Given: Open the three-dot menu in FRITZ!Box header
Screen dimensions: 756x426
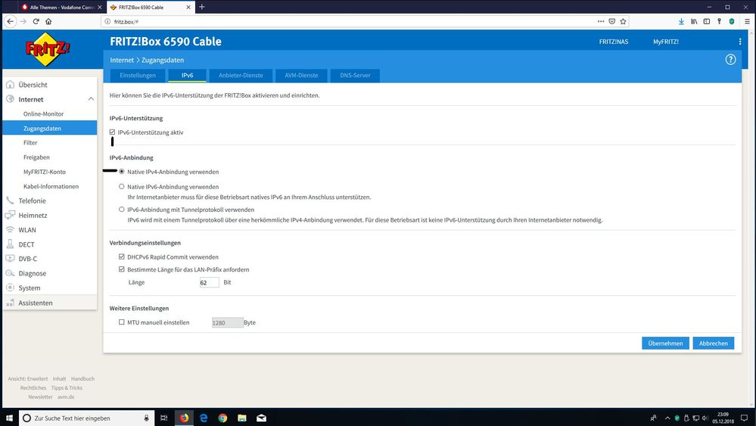Looking at the screenshot, I should [x=740, y=42].
